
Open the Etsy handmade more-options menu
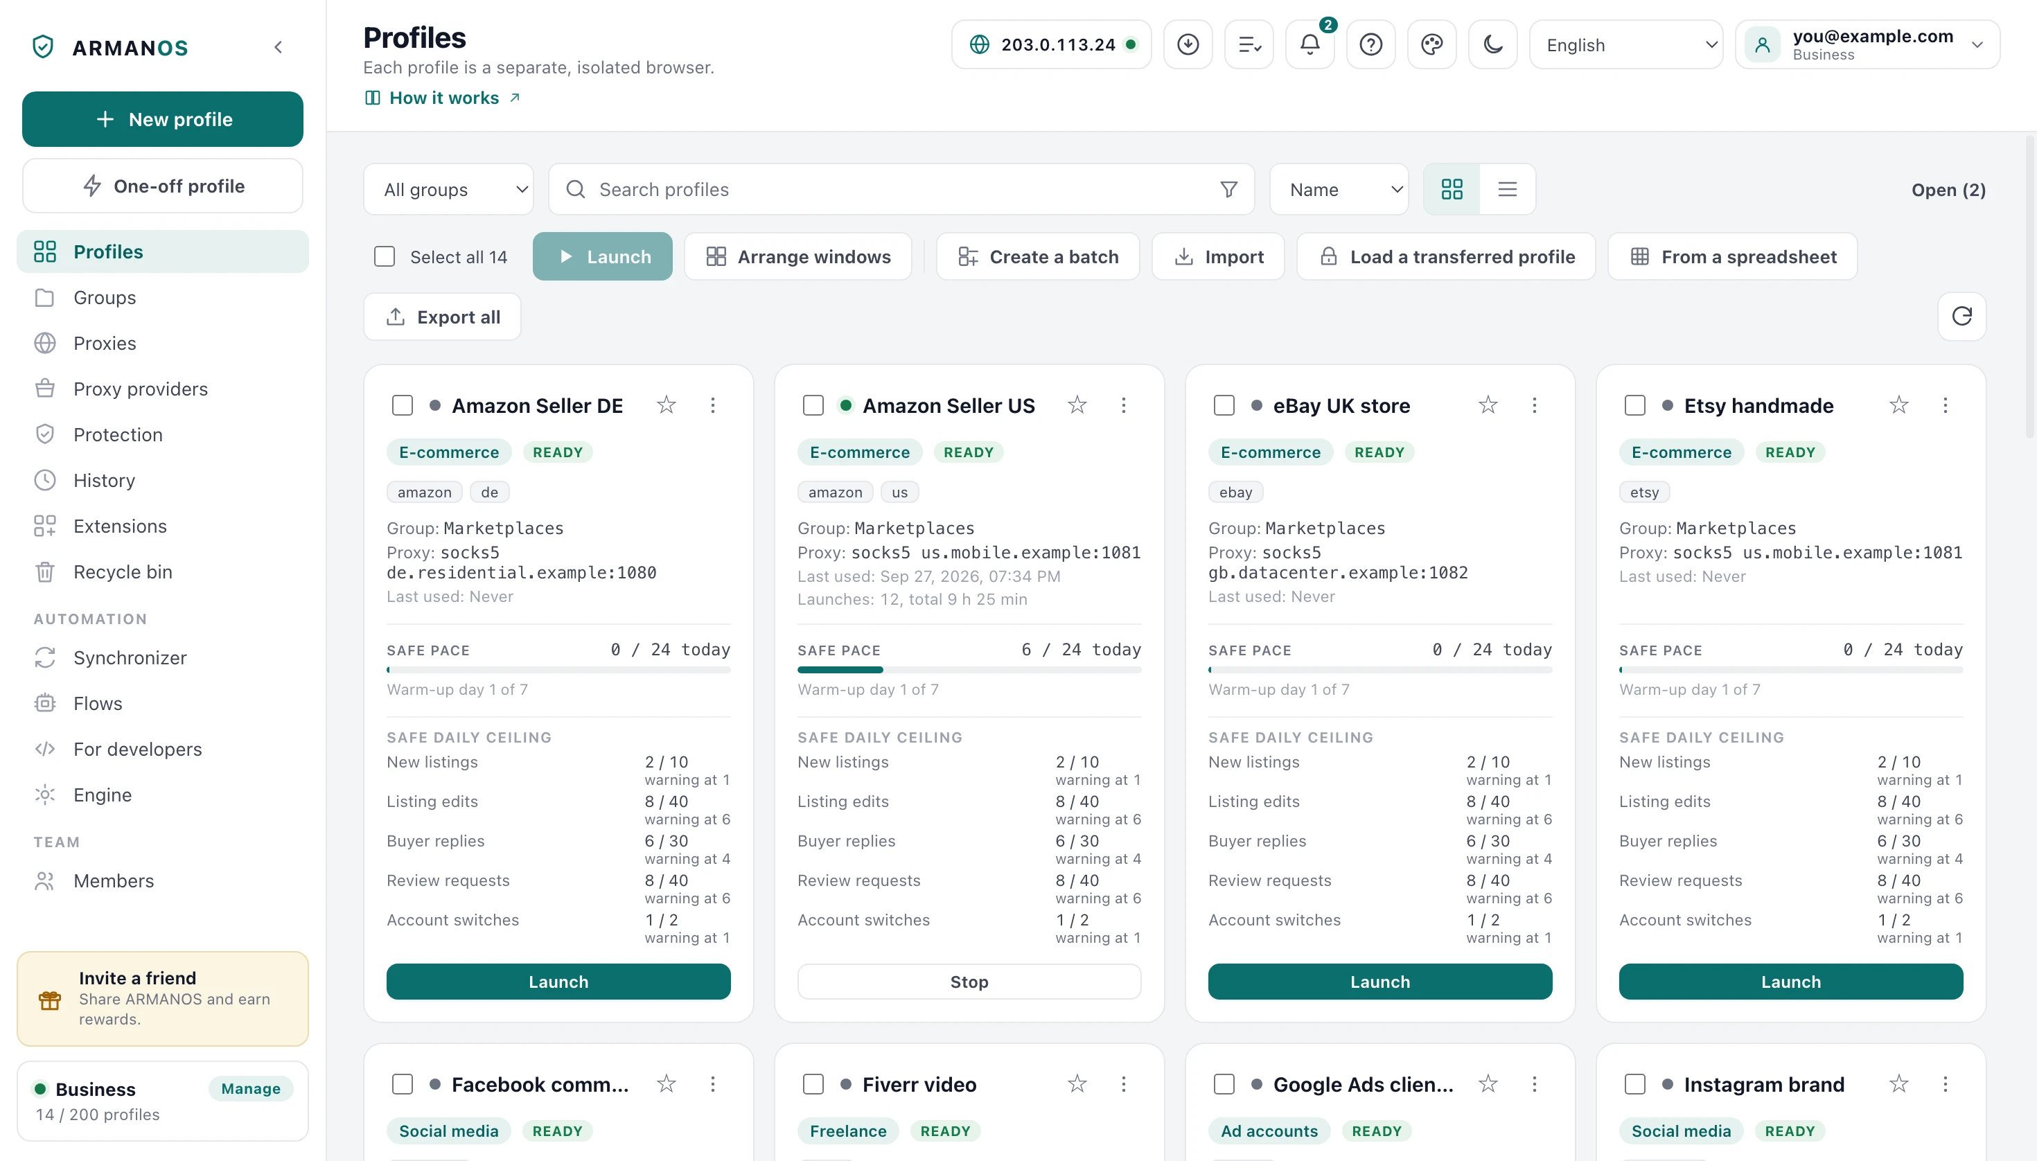click(1944, 405)
